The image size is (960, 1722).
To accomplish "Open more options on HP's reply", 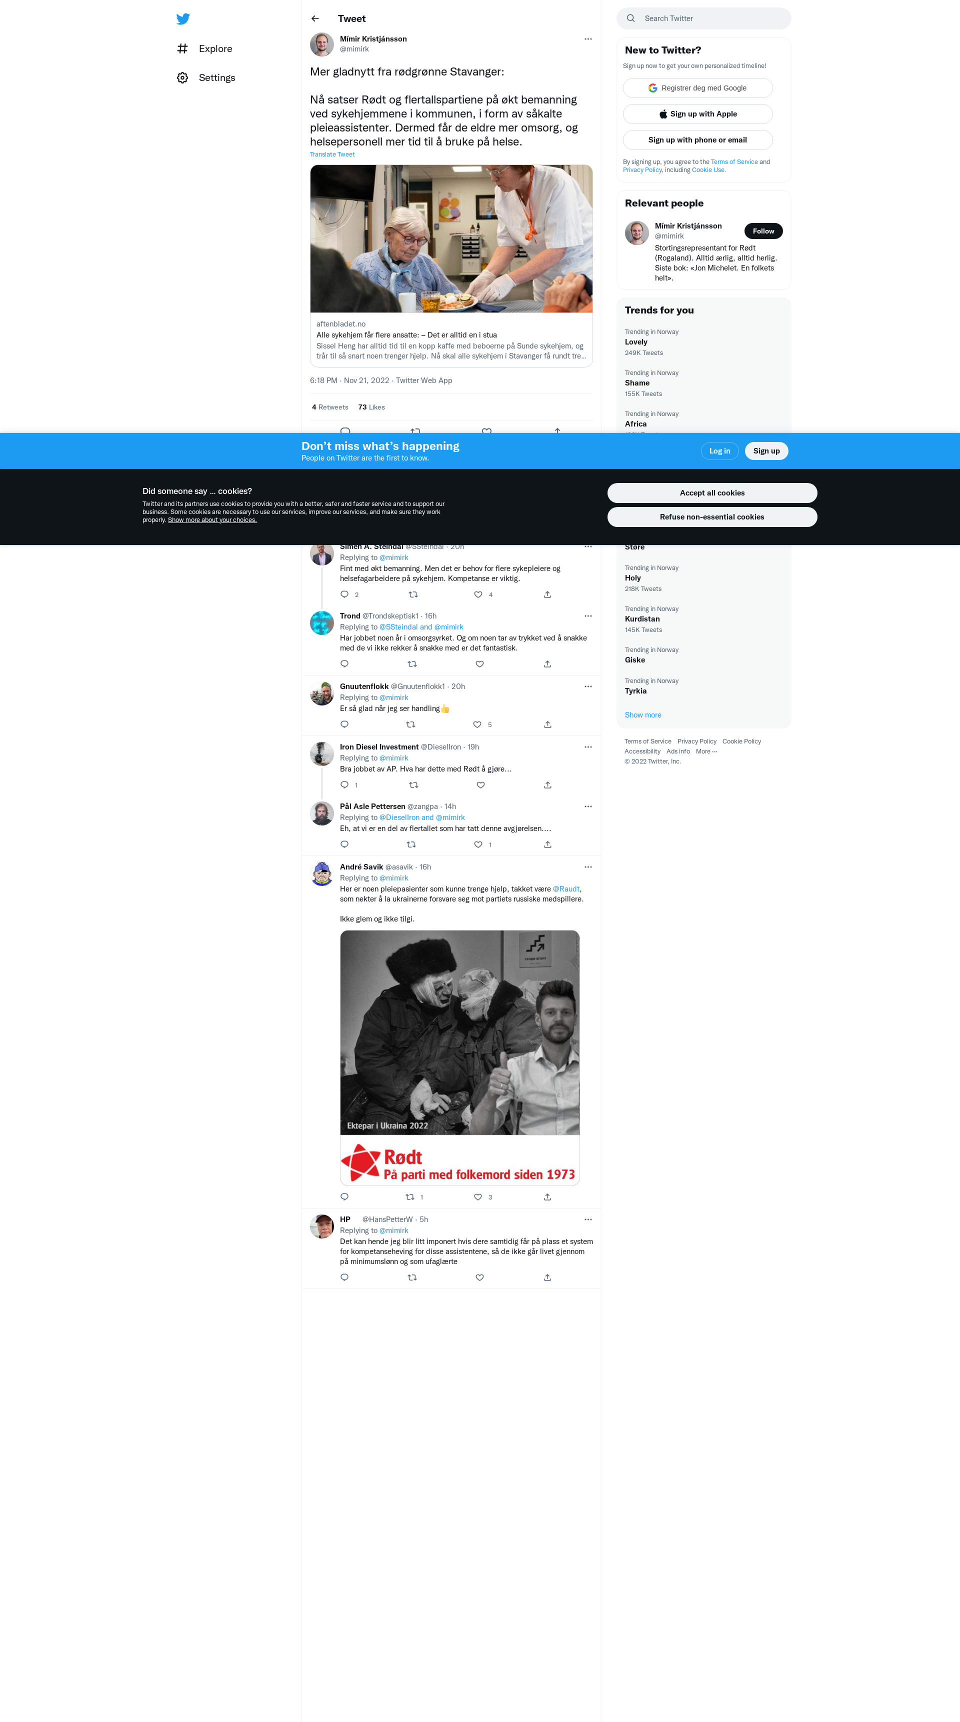I will coord(587,1219).
